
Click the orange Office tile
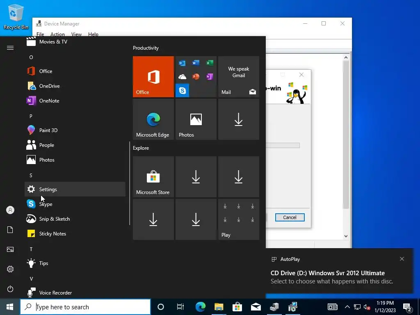coord(153,77)
